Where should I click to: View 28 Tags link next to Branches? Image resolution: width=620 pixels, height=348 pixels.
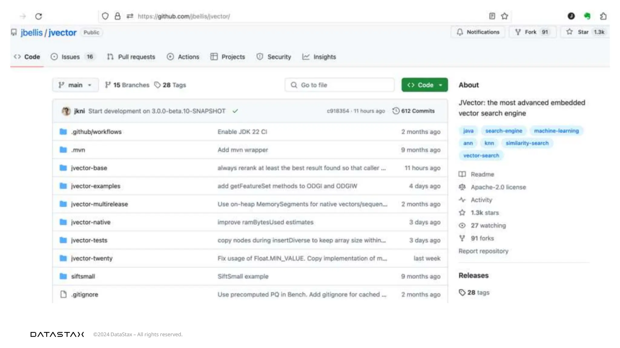(x=170, y=85)
